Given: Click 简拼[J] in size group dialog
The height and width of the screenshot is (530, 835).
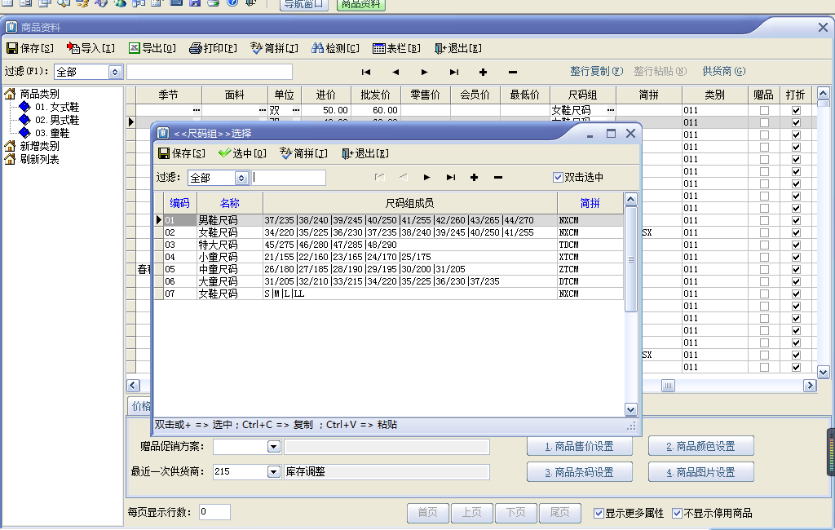Looking at the screenshot, I should [x=303, y=153].
